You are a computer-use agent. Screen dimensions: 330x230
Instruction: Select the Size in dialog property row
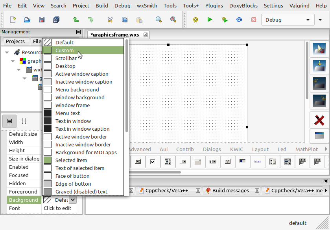[24, 159]
